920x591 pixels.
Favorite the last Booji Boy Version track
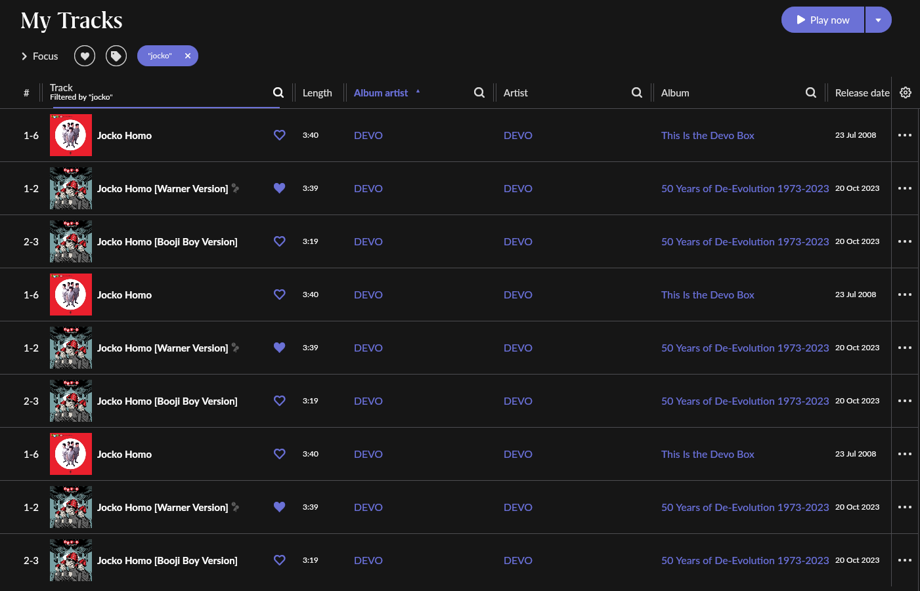pyautogui.click(x=280, y=560)
